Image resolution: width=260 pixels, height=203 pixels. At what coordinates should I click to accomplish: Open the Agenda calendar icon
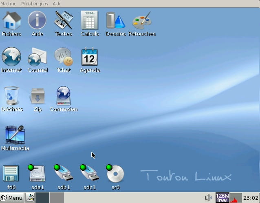click(x=90, y=56)
